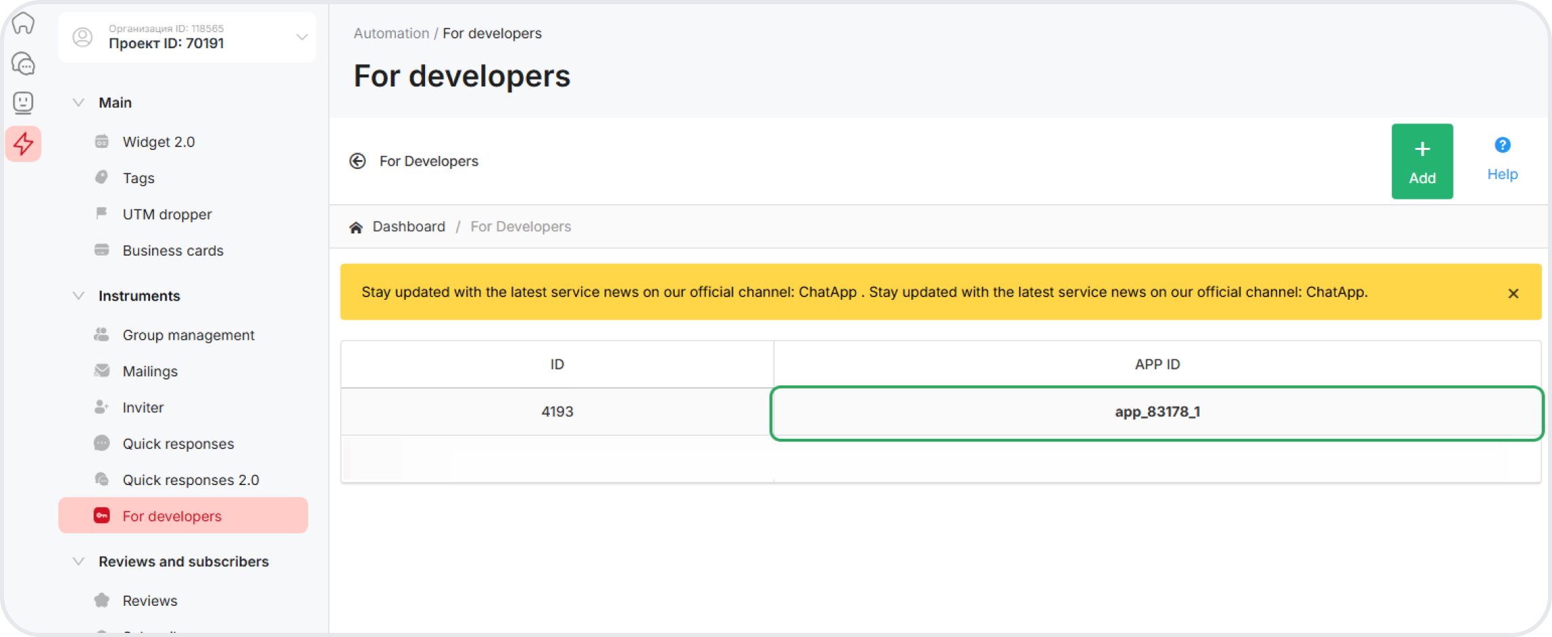Collapse the Main section
Viewport: 1552px width, 637px height.
coord(79,102)
